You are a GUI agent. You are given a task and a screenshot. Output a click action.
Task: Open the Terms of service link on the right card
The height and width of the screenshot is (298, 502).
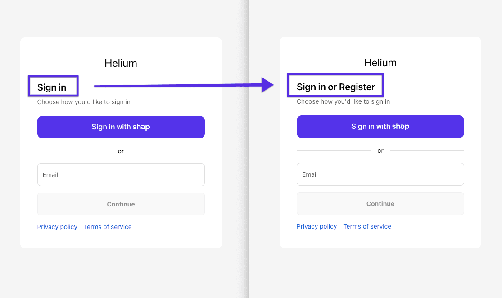[367, 226]
